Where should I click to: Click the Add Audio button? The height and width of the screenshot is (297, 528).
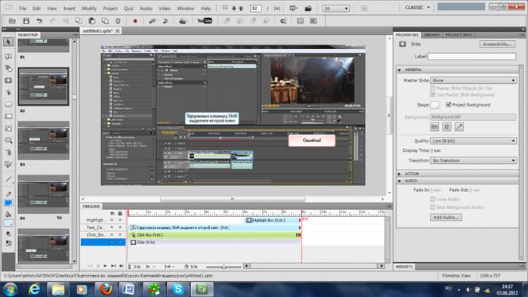[446, 217]
